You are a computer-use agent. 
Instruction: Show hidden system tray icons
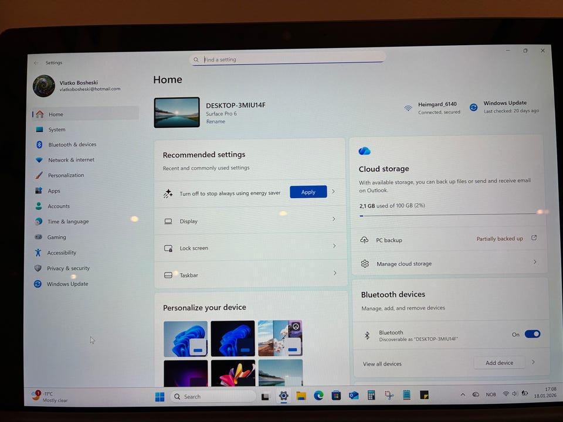pyautogui.click(x=463, y=394)
